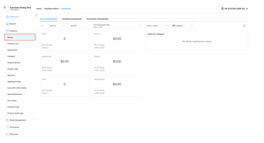The width and height of the screenshot is (264, 143).
Task: Open the Category grouping dropdown
Action: (182, 26)
